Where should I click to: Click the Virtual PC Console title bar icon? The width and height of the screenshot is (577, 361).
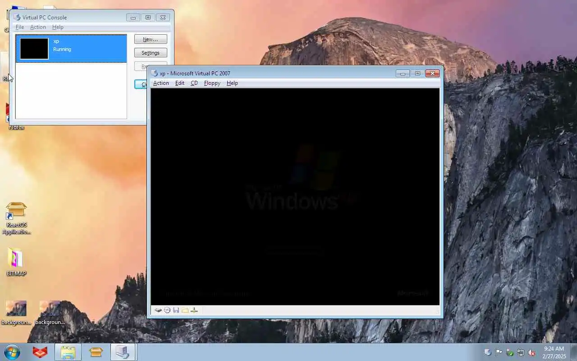17,17
